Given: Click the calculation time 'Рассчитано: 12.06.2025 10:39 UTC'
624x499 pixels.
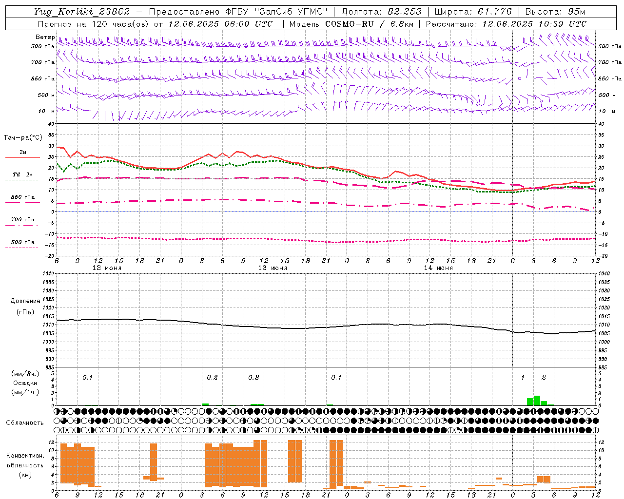Looking at the screenshot, I should [x=506, y=24].
